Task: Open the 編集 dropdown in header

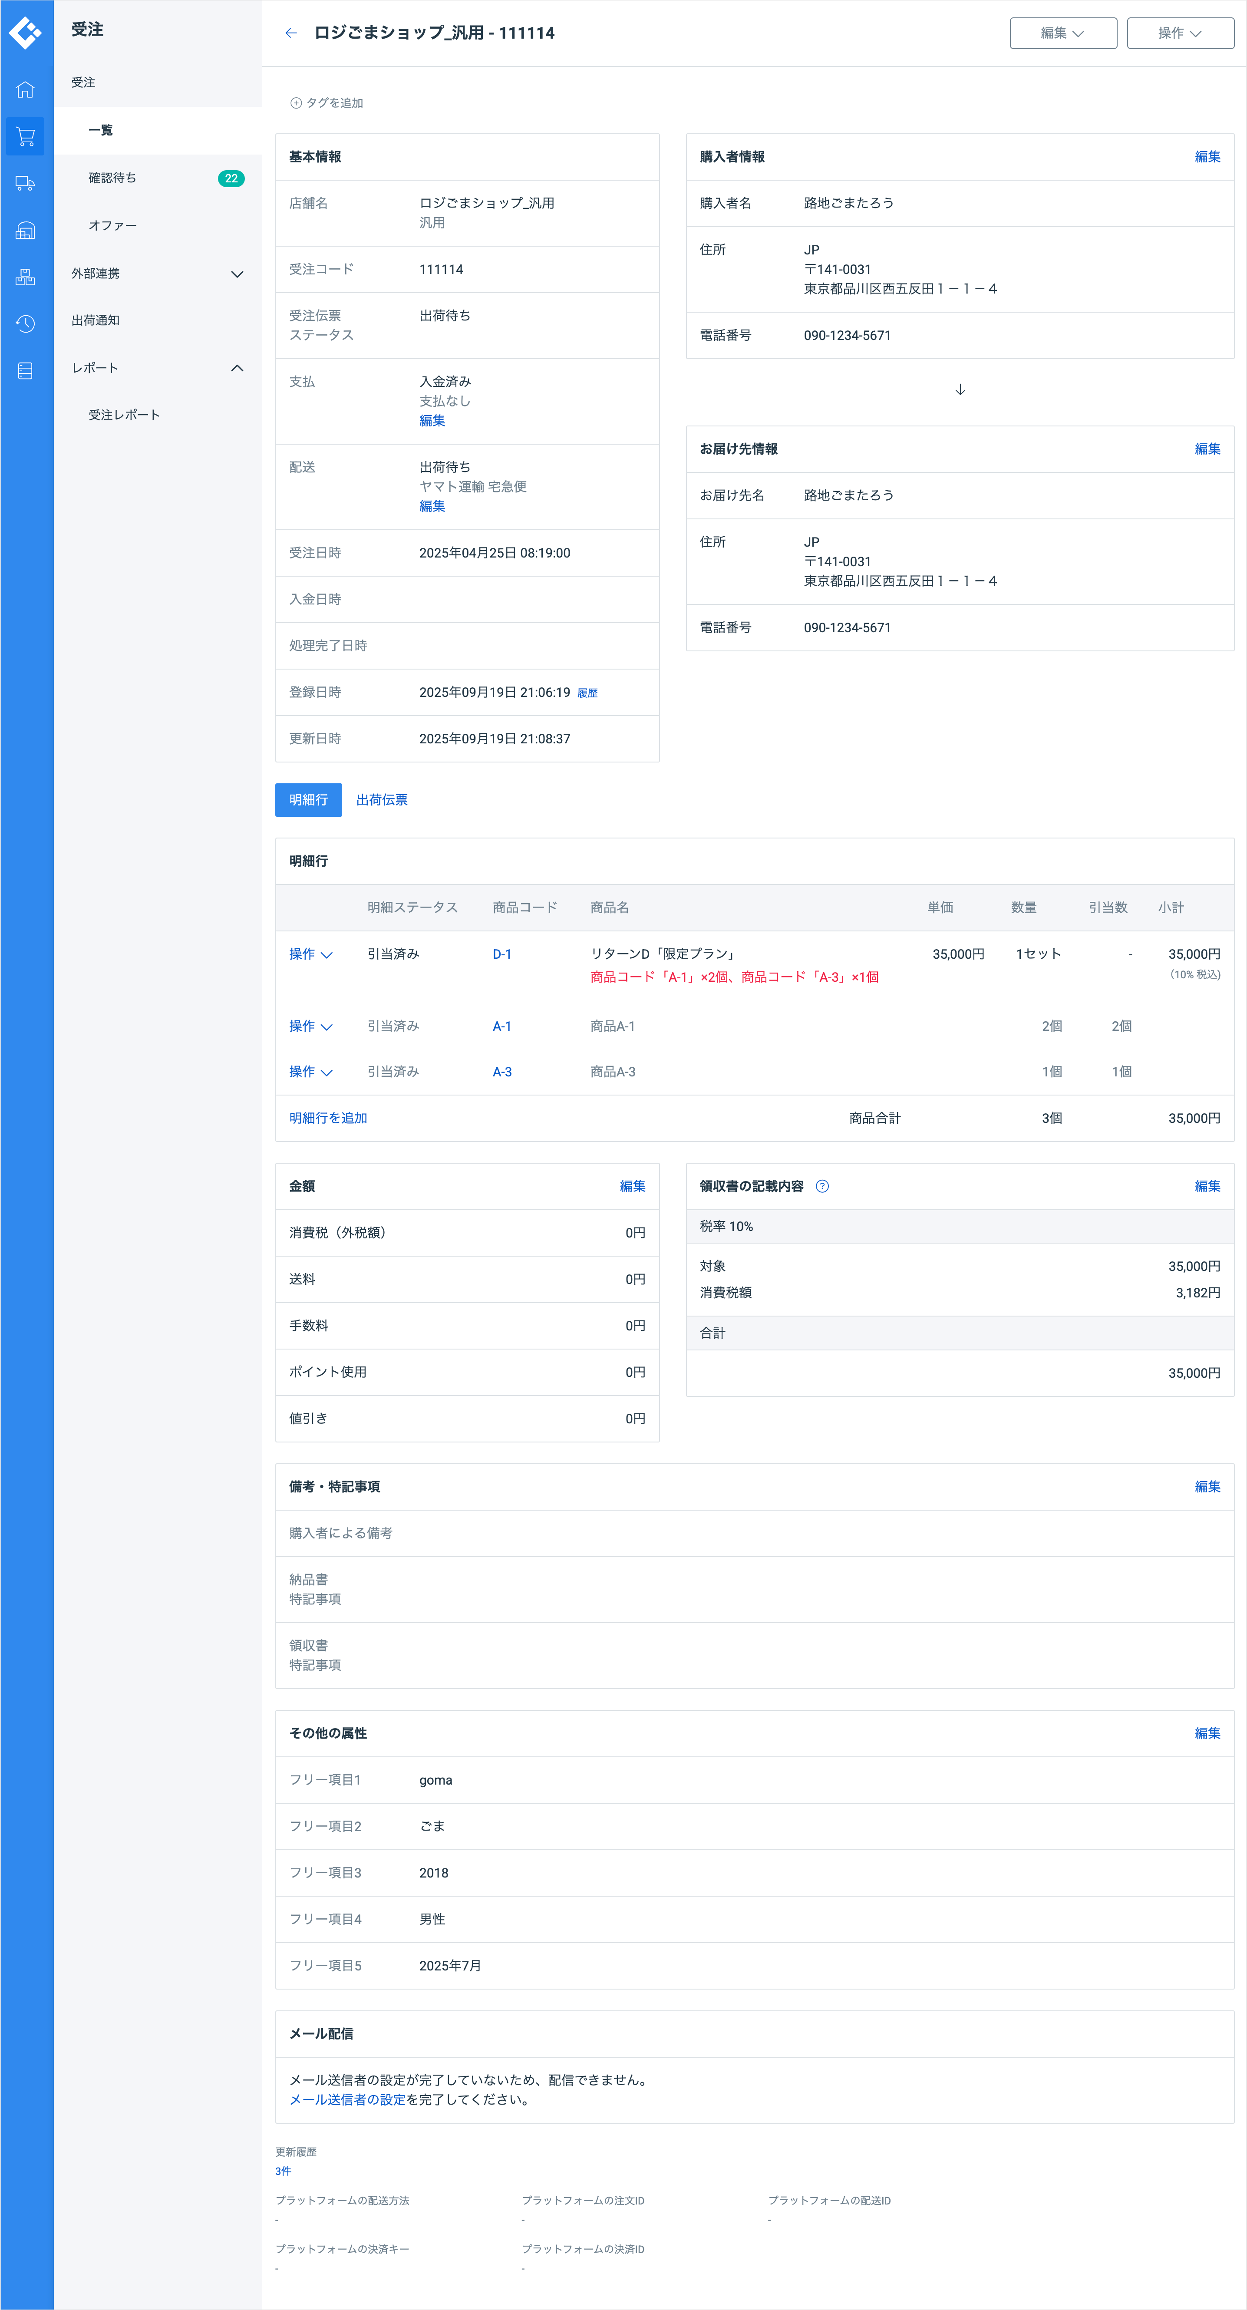Action: tap(1062, 33)
